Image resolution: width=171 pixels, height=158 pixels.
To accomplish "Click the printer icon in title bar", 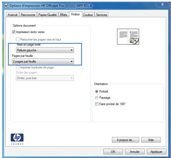I will 6,6.
